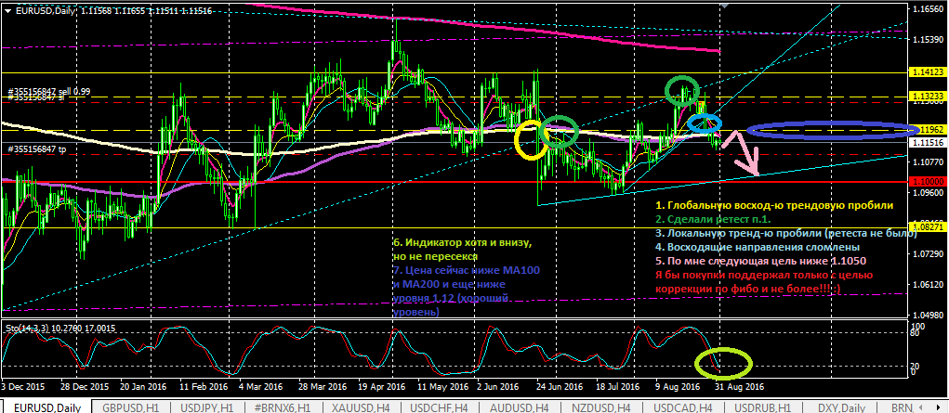Viewport: 949px width, 413px height.
Task: Click the '19 Apr 2016' date label
Action: tap(384, 386)
